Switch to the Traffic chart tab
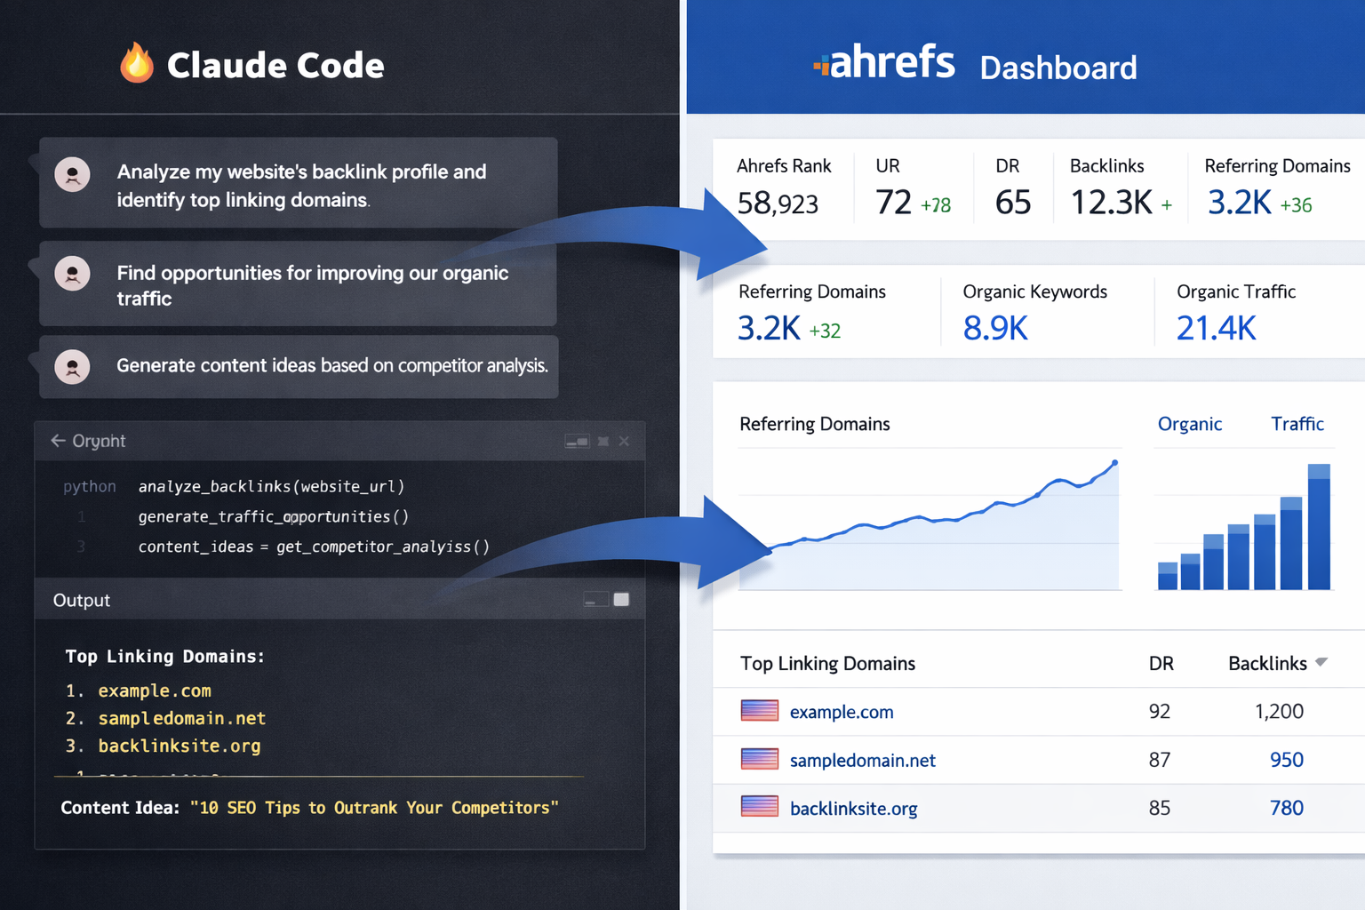The height and width of the screenshot is (910, 1365). tap(1297, 424)
